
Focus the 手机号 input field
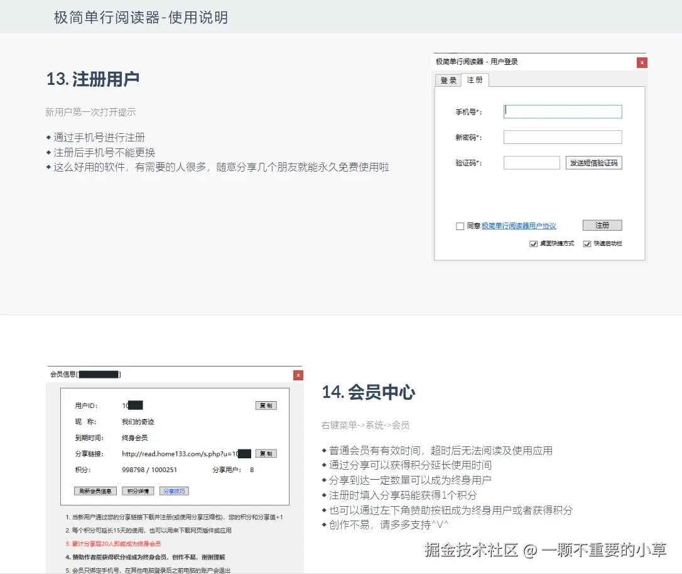coord(563,111)
